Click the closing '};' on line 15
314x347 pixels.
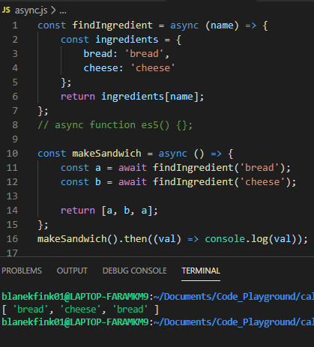coord(43,225)
